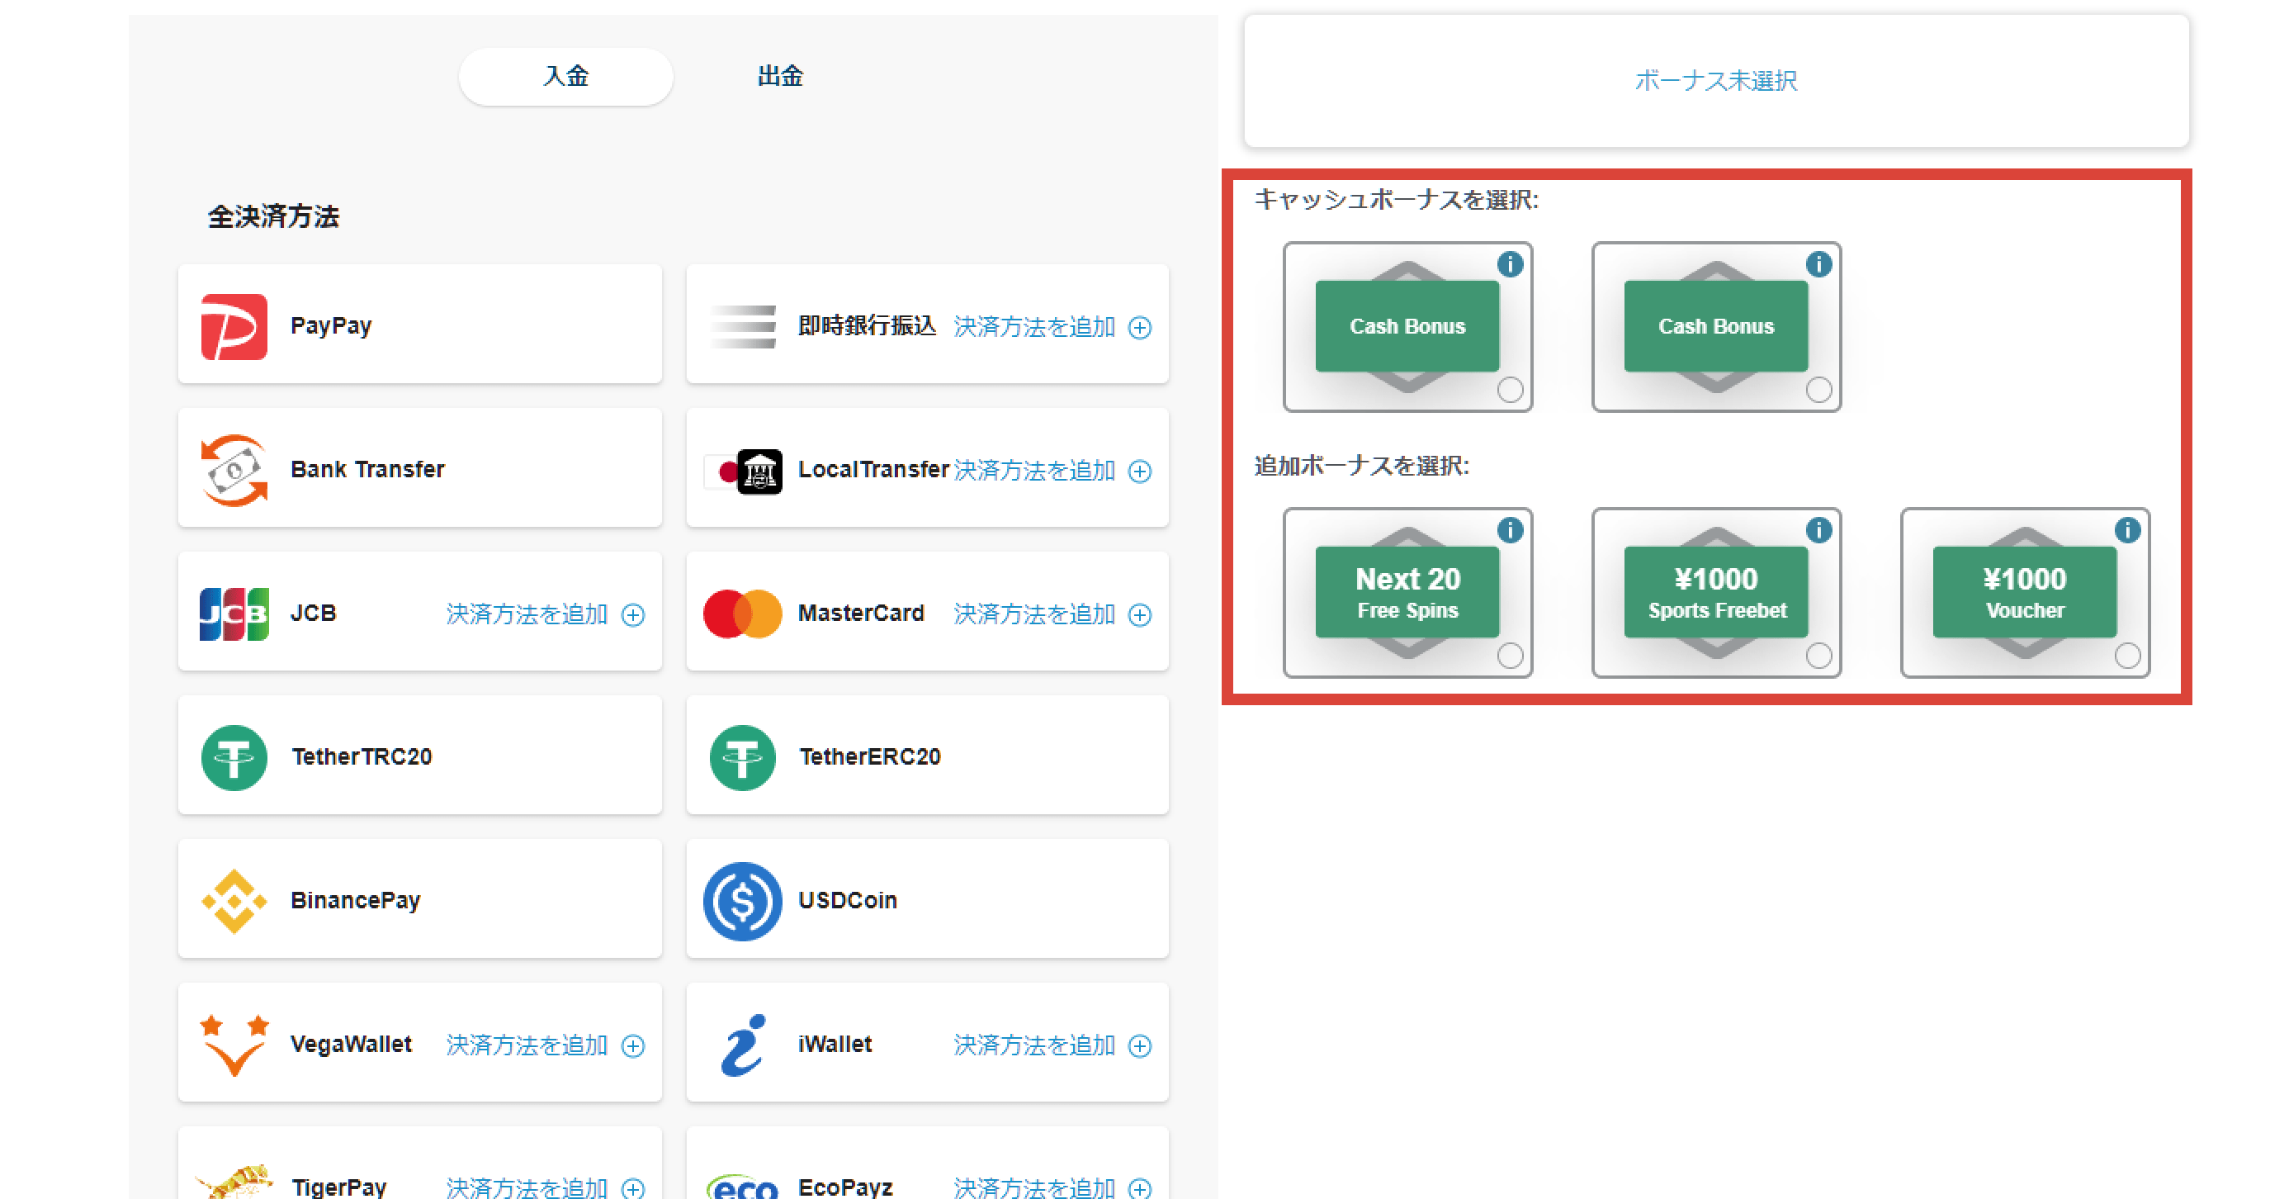Viewport: 2270px width, 1199px height.
Task: Select Next 20 Free Spins radio button
Action: pyautogui.click(x=1510, y=655)
